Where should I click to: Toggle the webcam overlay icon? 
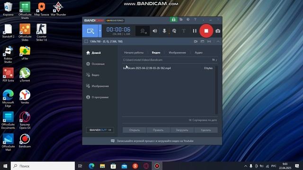[143, 31]
